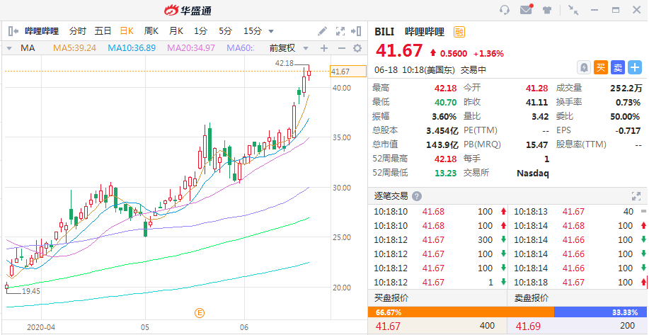Click the 卖盘报价 header

coord(532,297)
